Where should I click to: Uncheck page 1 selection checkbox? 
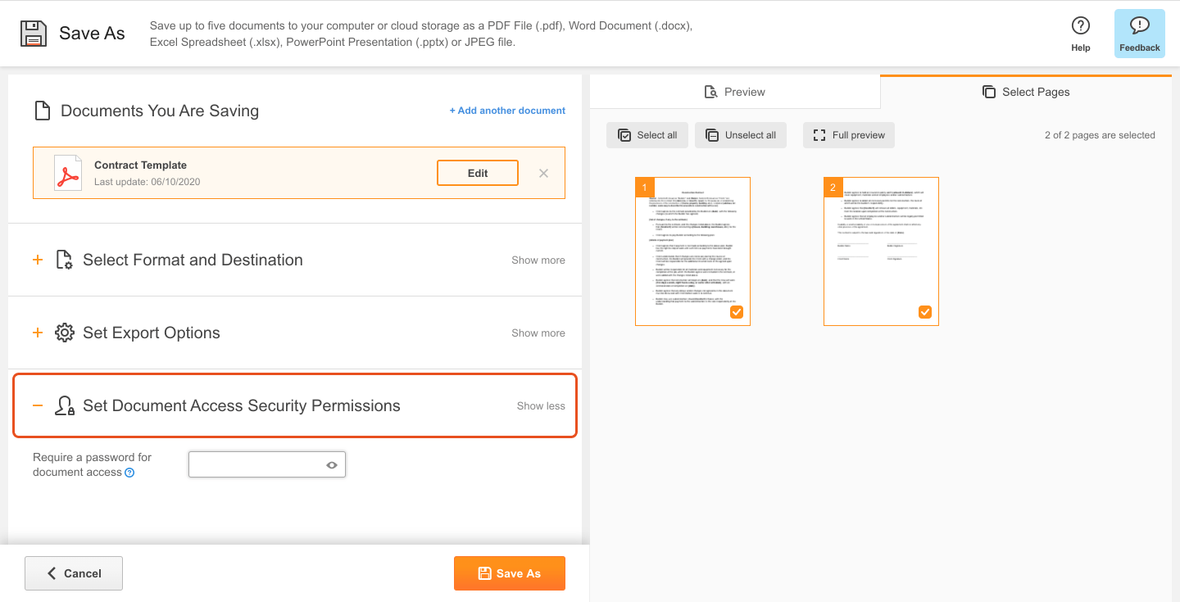(x=737, y=312)
